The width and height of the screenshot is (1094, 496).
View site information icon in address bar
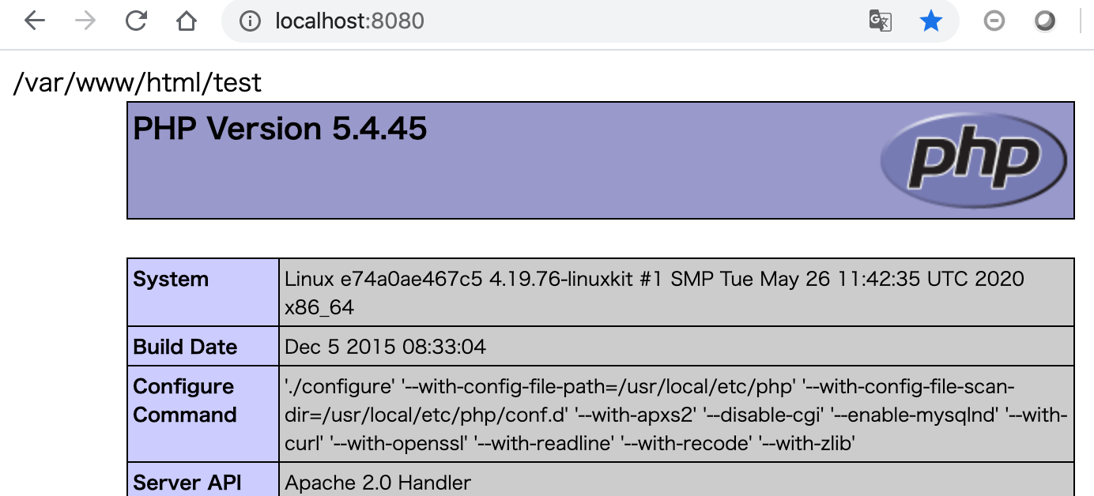tap(250, 21)
